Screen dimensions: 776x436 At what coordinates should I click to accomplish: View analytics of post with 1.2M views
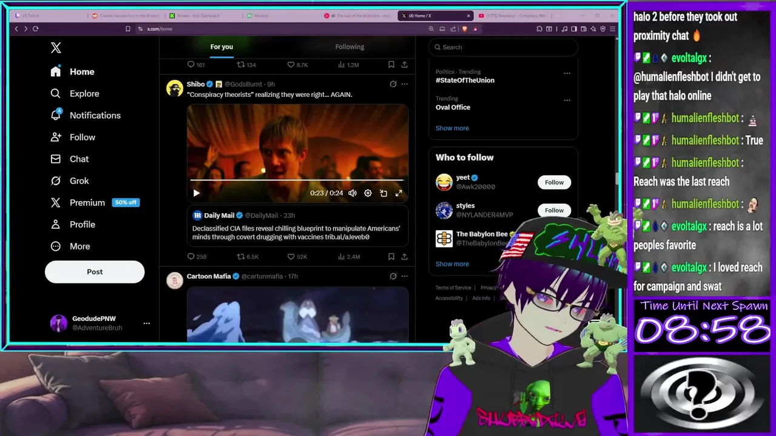tap(348, 65)
